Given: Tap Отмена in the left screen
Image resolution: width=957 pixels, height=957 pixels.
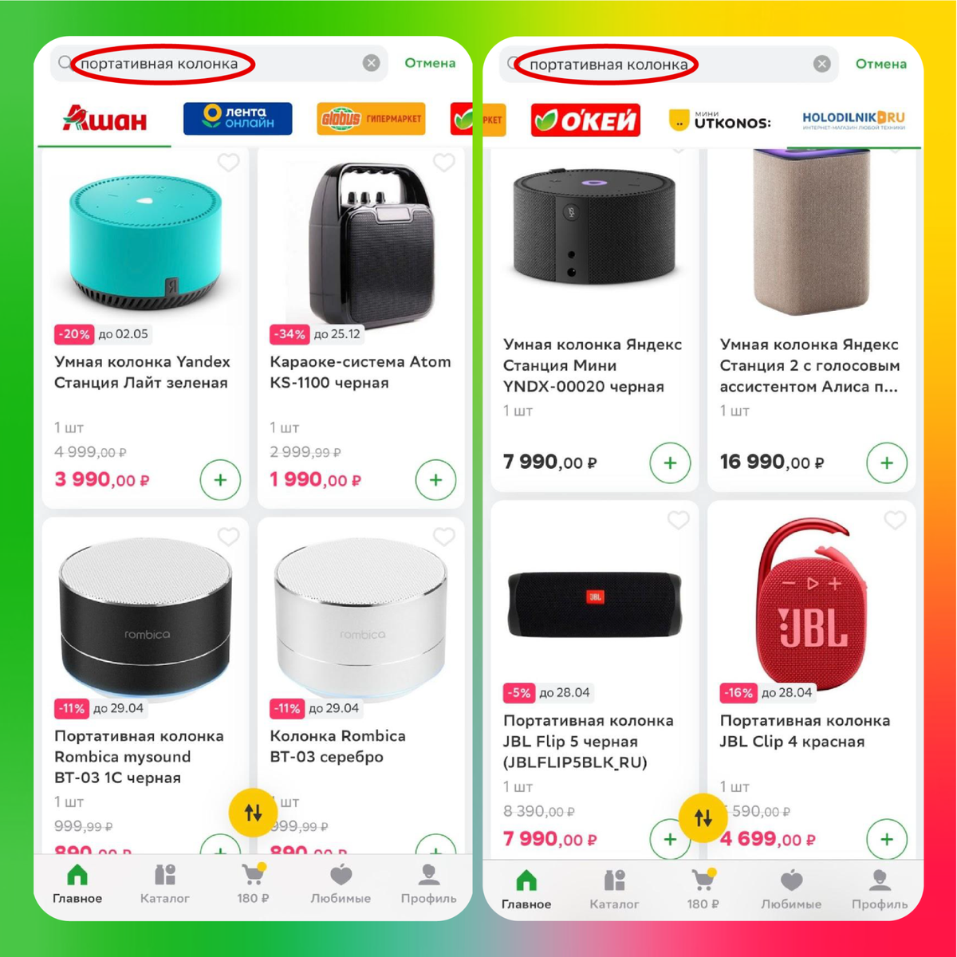Looking at the screenshot, I should [x=430, y=63].
